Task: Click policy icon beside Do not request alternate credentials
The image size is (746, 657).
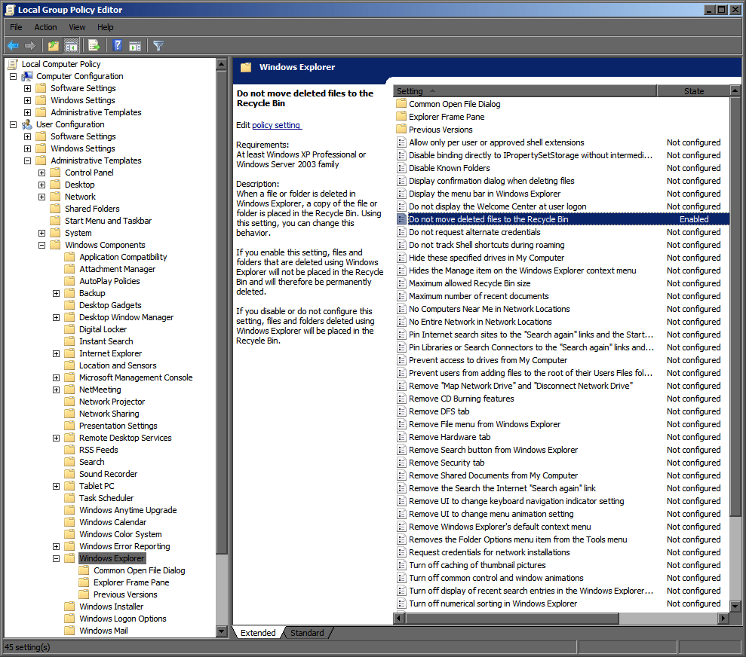Action: pyautogui.click(x=401, y=232)
